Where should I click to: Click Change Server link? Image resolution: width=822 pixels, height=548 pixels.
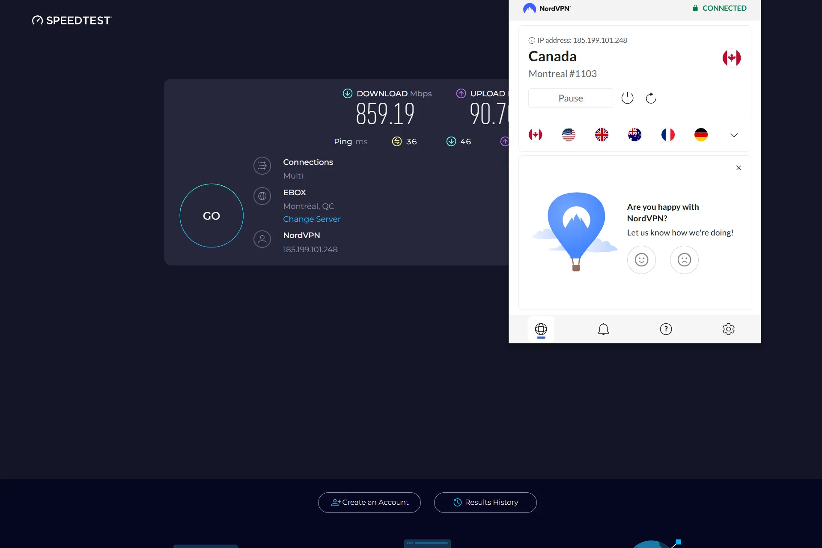coord(312,219)
